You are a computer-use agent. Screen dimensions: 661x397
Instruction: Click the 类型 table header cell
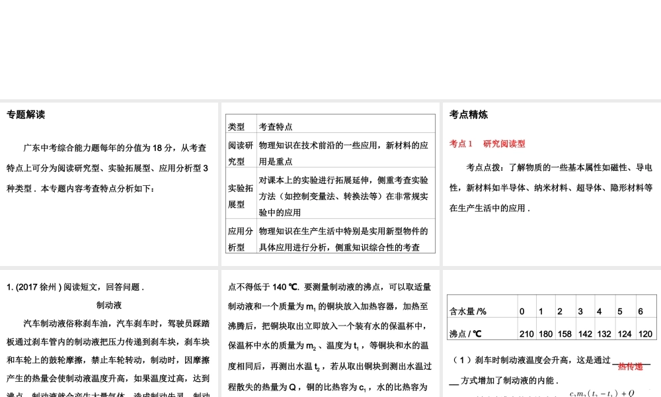coord(239,126)
